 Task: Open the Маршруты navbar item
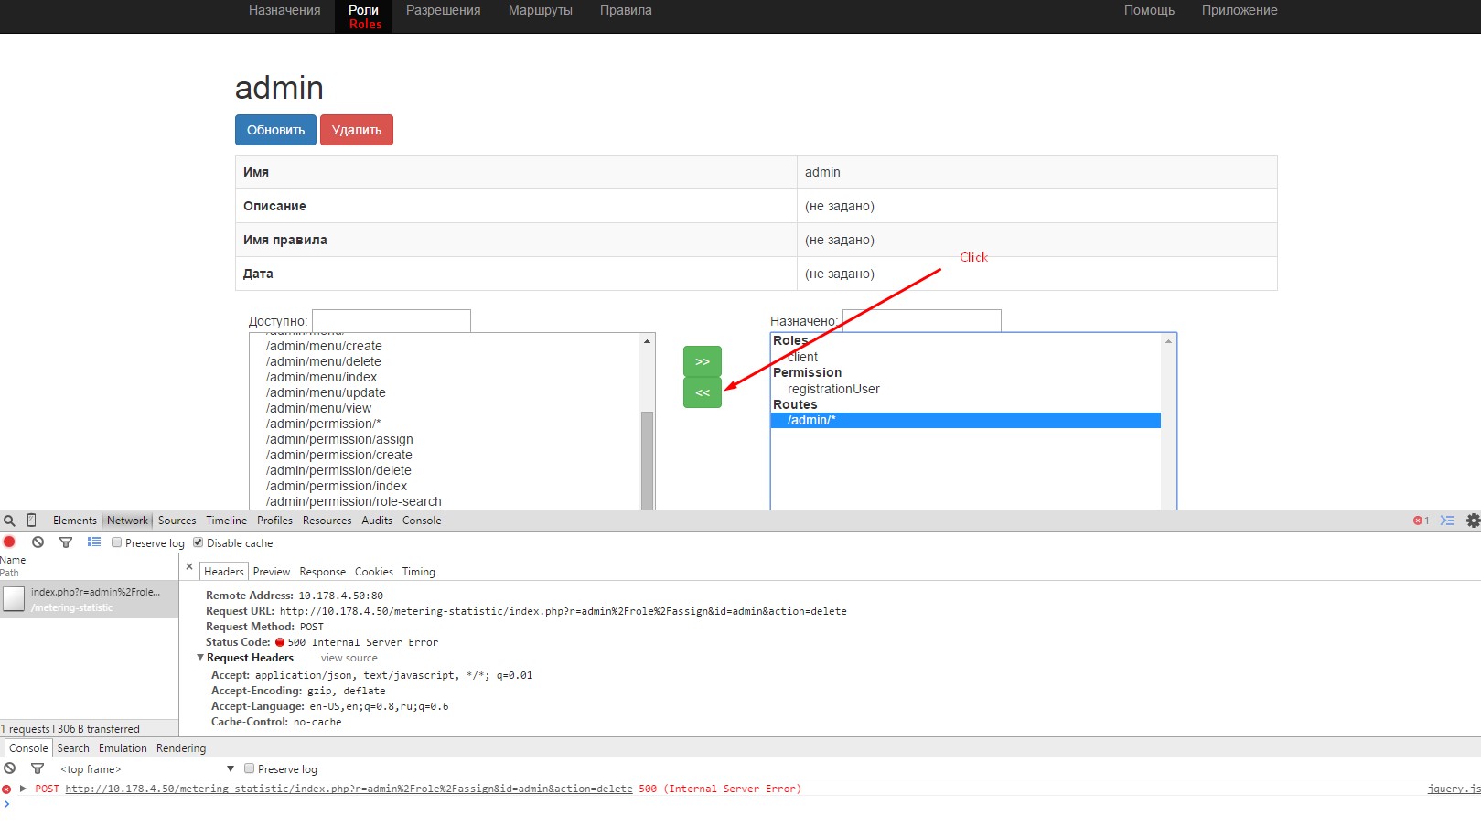(541, 11)
